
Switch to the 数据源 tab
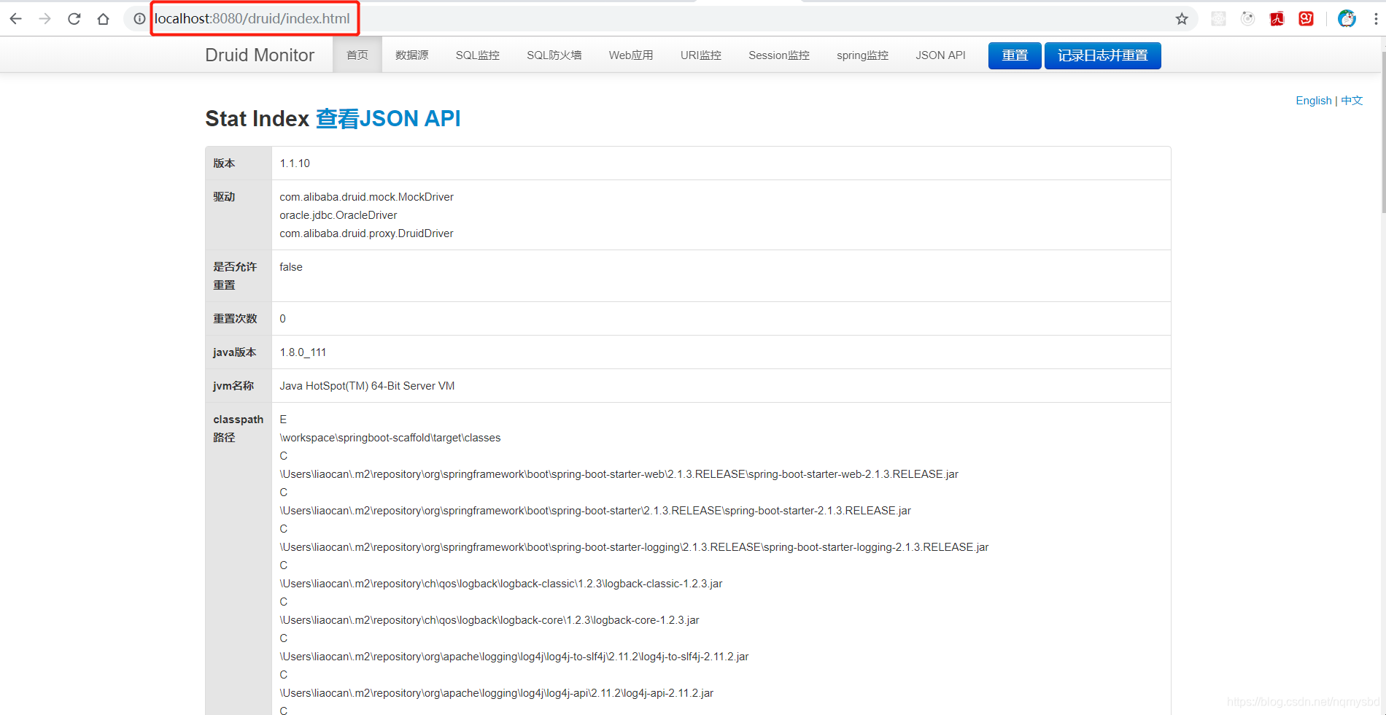coord(412,55)
